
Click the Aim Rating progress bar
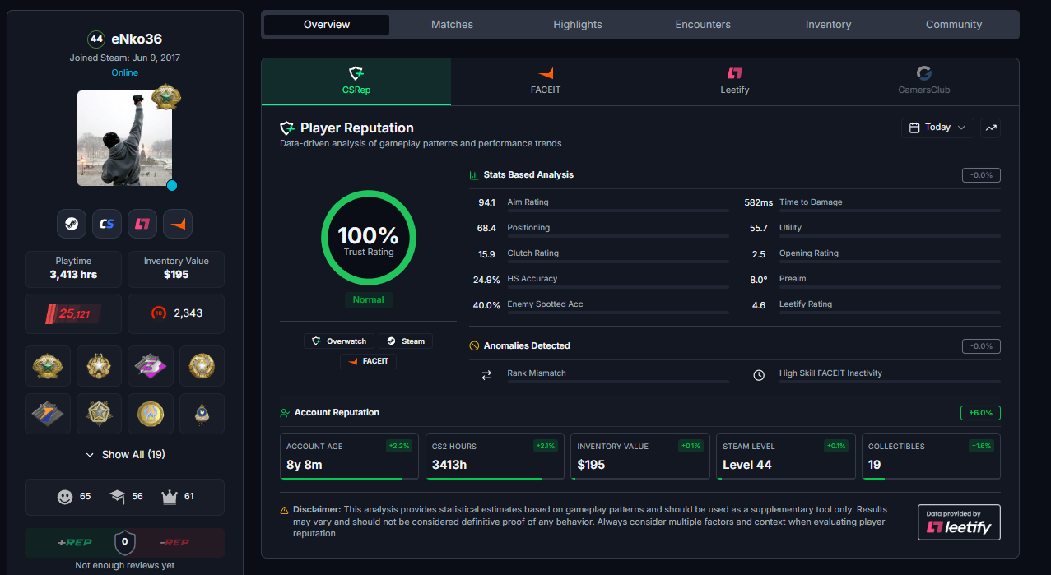618,211
